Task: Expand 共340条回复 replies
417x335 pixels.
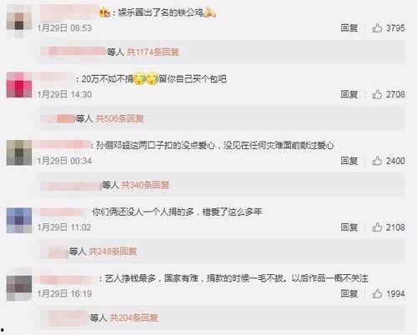Action: (x=145, y=185)
